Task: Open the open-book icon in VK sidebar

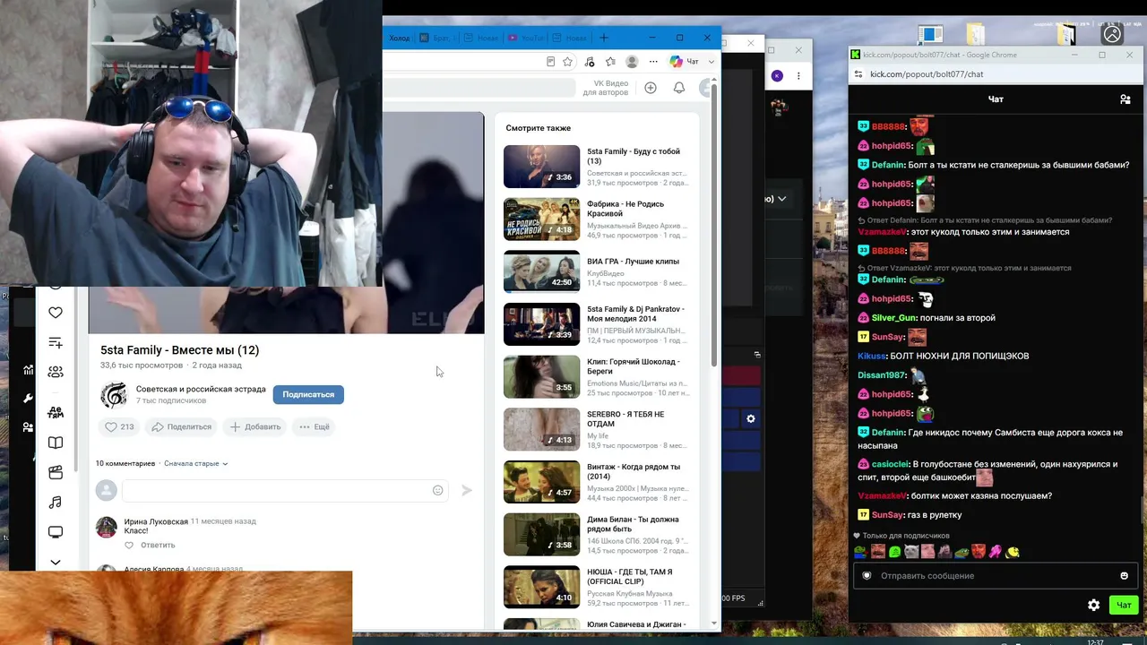Action: click(56, 443)
